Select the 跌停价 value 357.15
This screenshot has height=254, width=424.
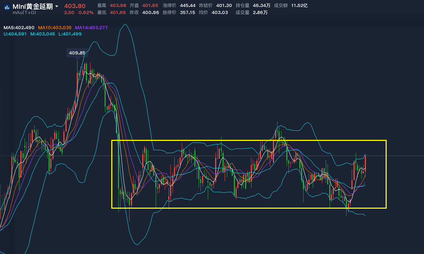[187, 13]
